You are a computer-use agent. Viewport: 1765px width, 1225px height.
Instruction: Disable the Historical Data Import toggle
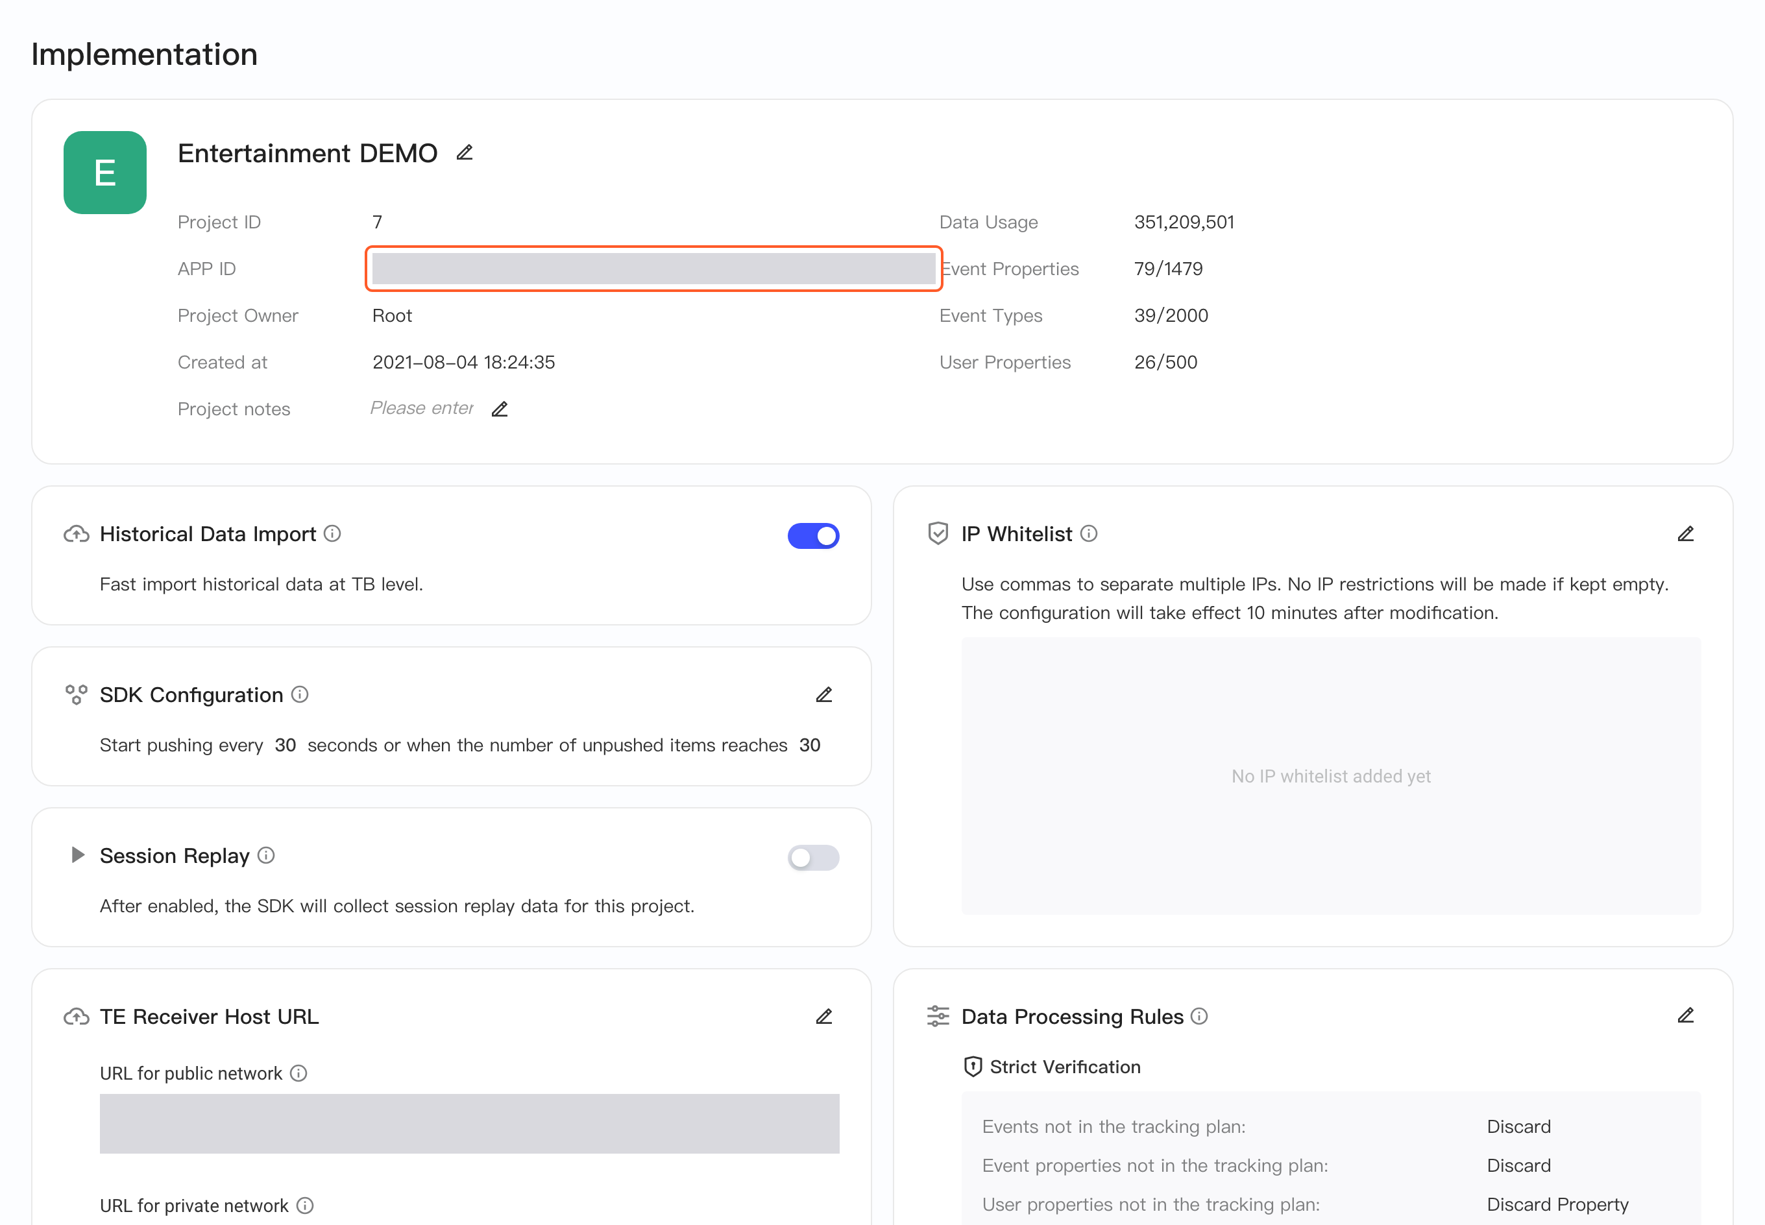[x=814, y=536]
